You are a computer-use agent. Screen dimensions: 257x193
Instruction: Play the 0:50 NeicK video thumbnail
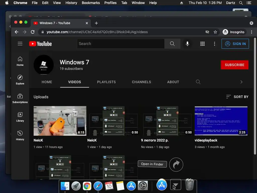click(x=114, y=121)
